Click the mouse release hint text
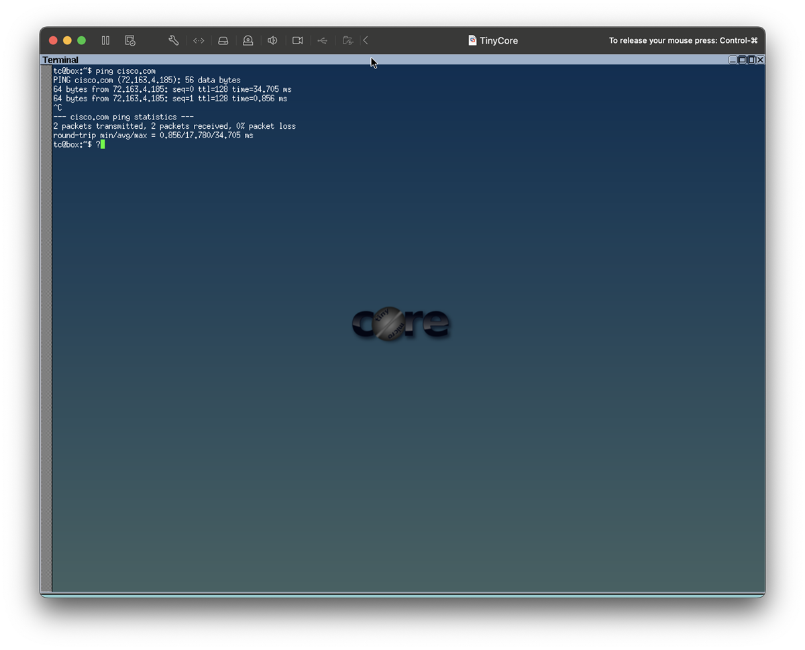The width and height of the screenshot is (805, 650). pyautogui.click(x=683, y=40)
